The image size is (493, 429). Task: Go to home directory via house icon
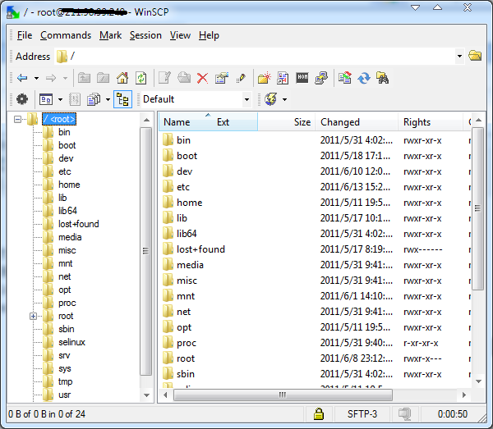coord(122,78)
